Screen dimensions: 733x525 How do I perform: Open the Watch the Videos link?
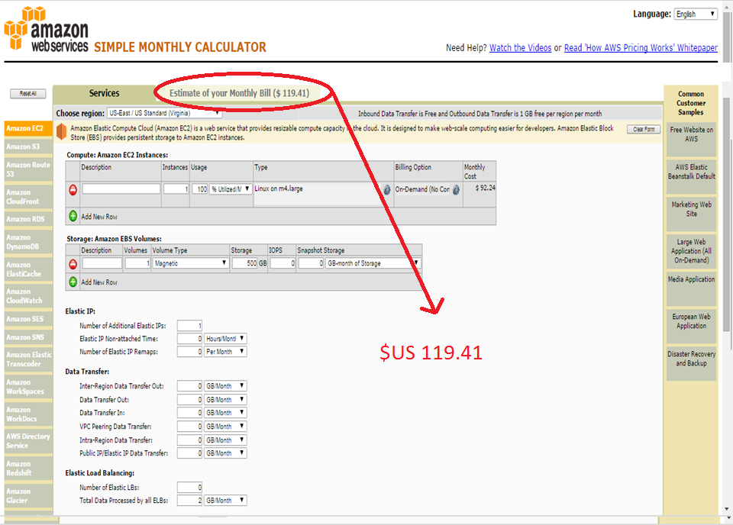pyautogui.click(x=520, y=47)
